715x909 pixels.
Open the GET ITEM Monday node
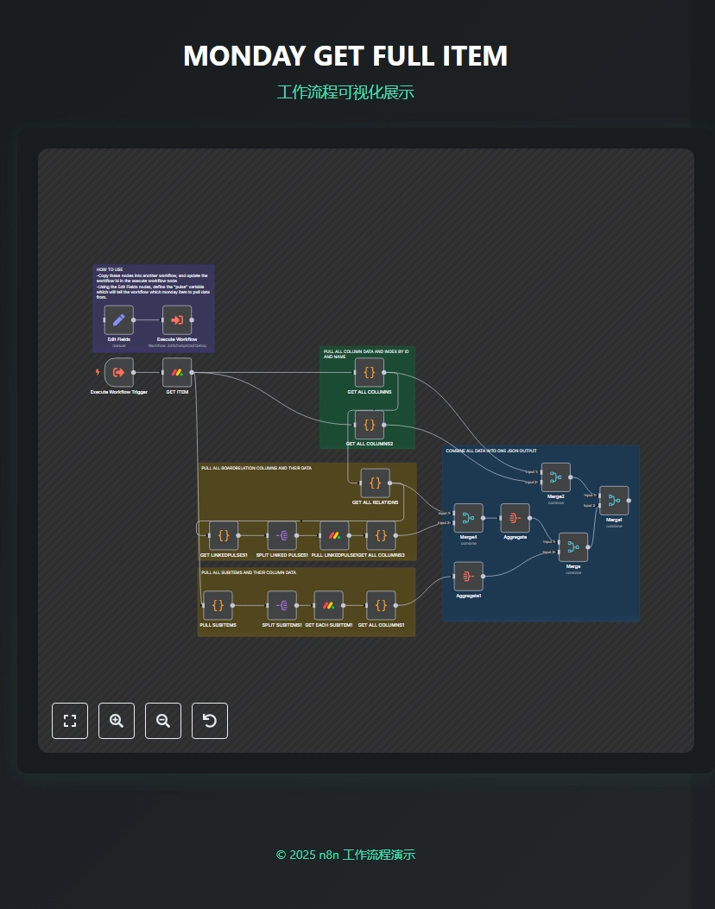coord(177,373)
